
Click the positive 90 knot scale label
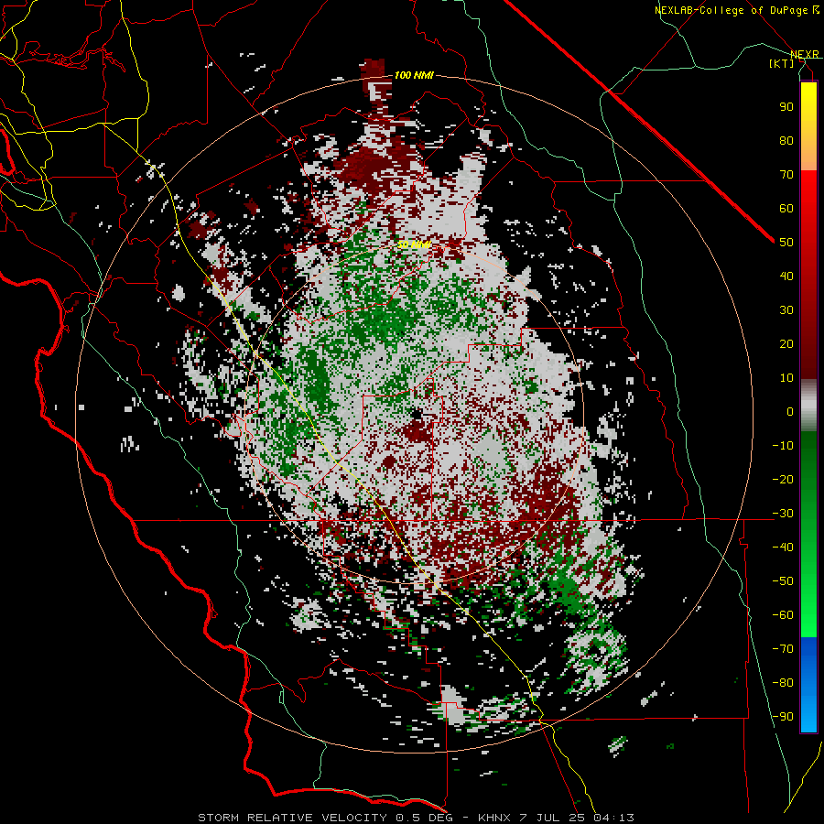786,107
